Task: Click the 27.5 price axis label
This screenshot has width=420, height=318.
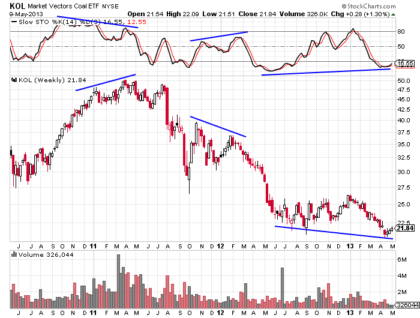Action: click(404, 188)
